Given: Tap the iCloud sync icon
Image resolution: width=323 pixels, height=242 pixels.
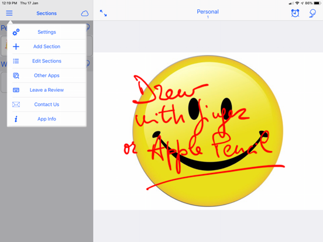Looking at the screenshot, I should (85, 13).
